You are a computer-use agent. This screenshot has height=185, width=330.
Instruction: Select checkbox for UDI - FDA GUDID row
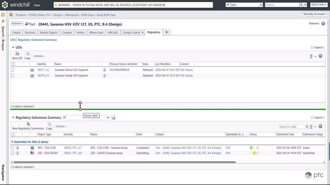(13, 153)
